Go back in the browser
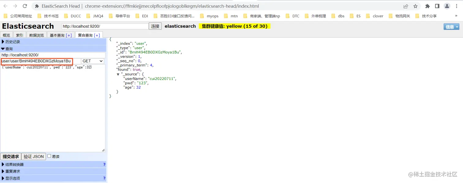The width and height of the screenshot is (463, 183). [x=6, y=6]
